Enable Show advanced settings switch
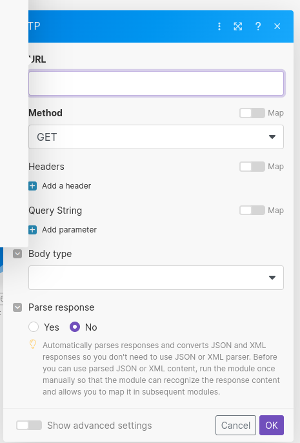This screenshot has width=300, height=443. coord(29,425)
